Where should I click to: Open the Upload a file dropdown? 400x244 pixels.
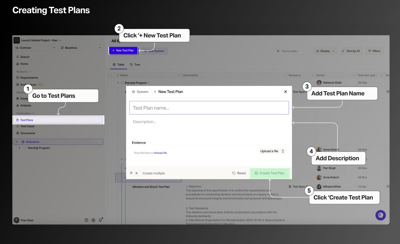pos(272,151)
